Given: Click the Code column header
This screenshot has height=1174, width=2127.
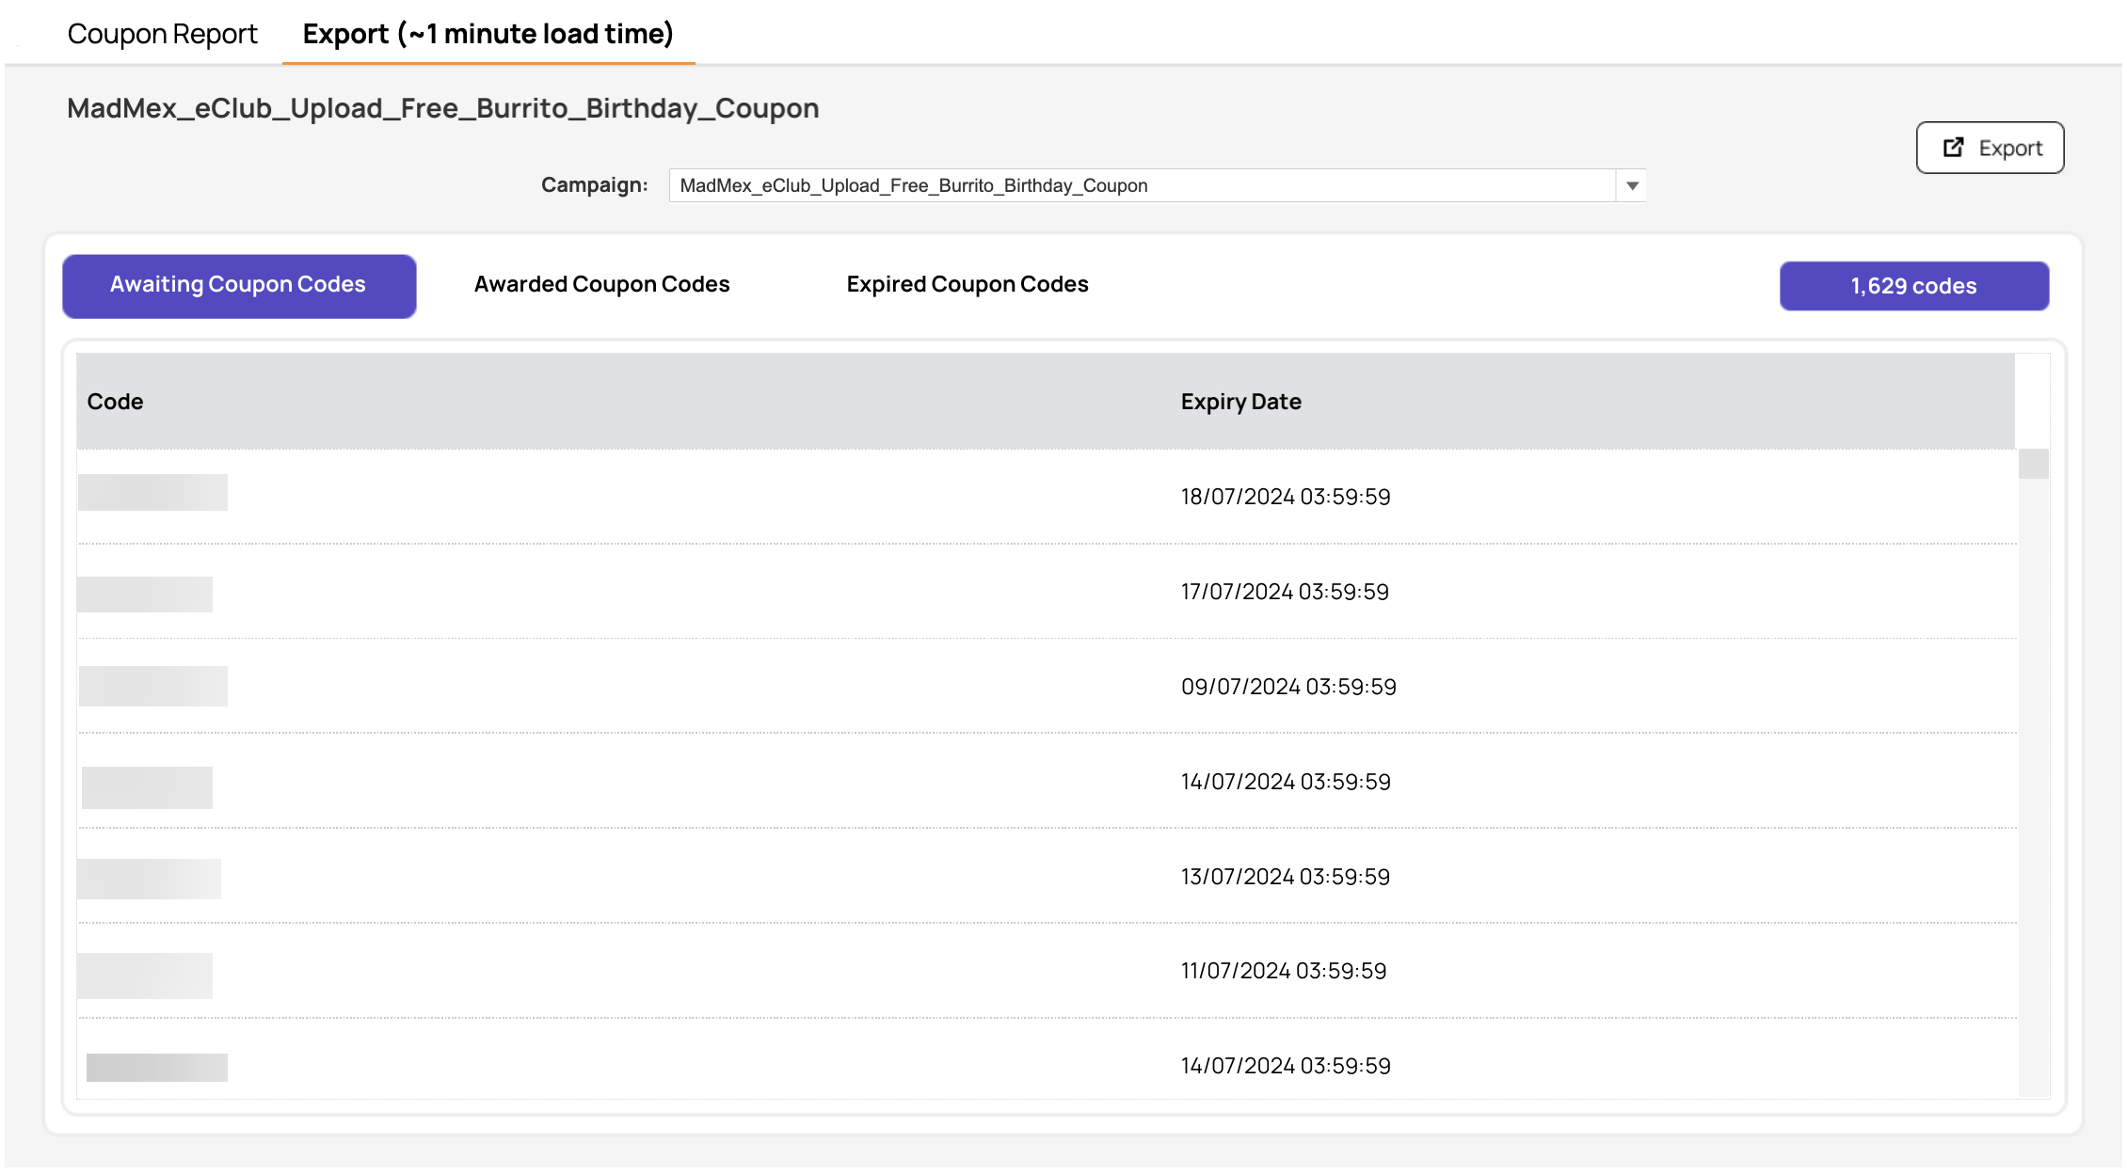Looking at the screenshot, I should coord(115,402).
